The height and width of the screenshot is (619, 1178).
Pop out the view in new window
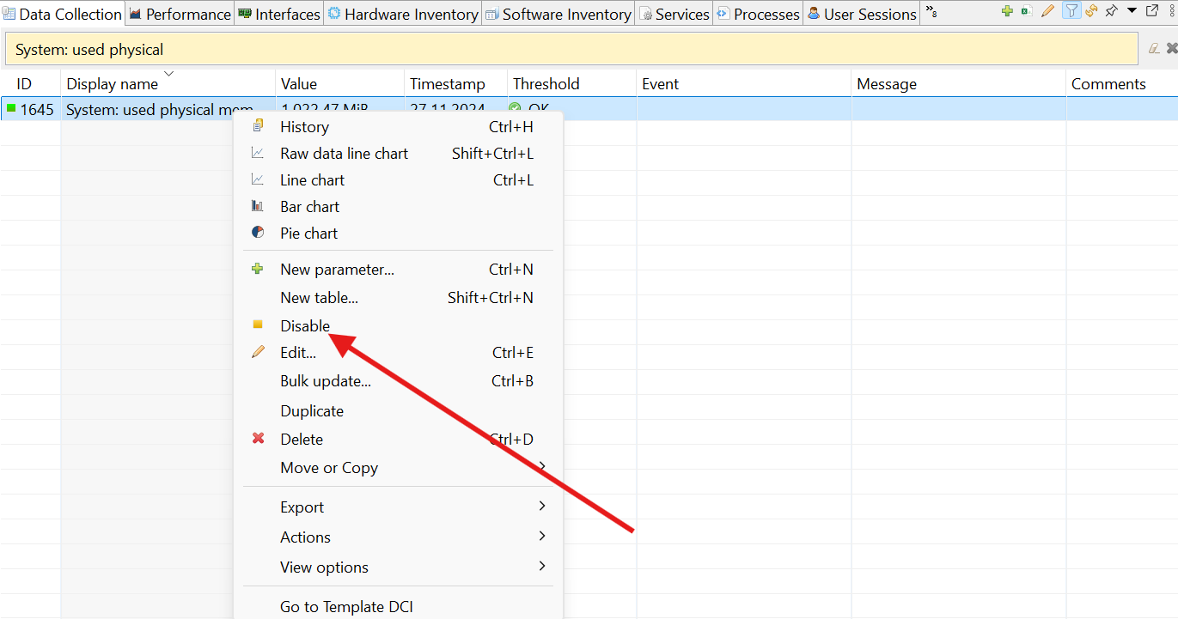pos(1152,11)
